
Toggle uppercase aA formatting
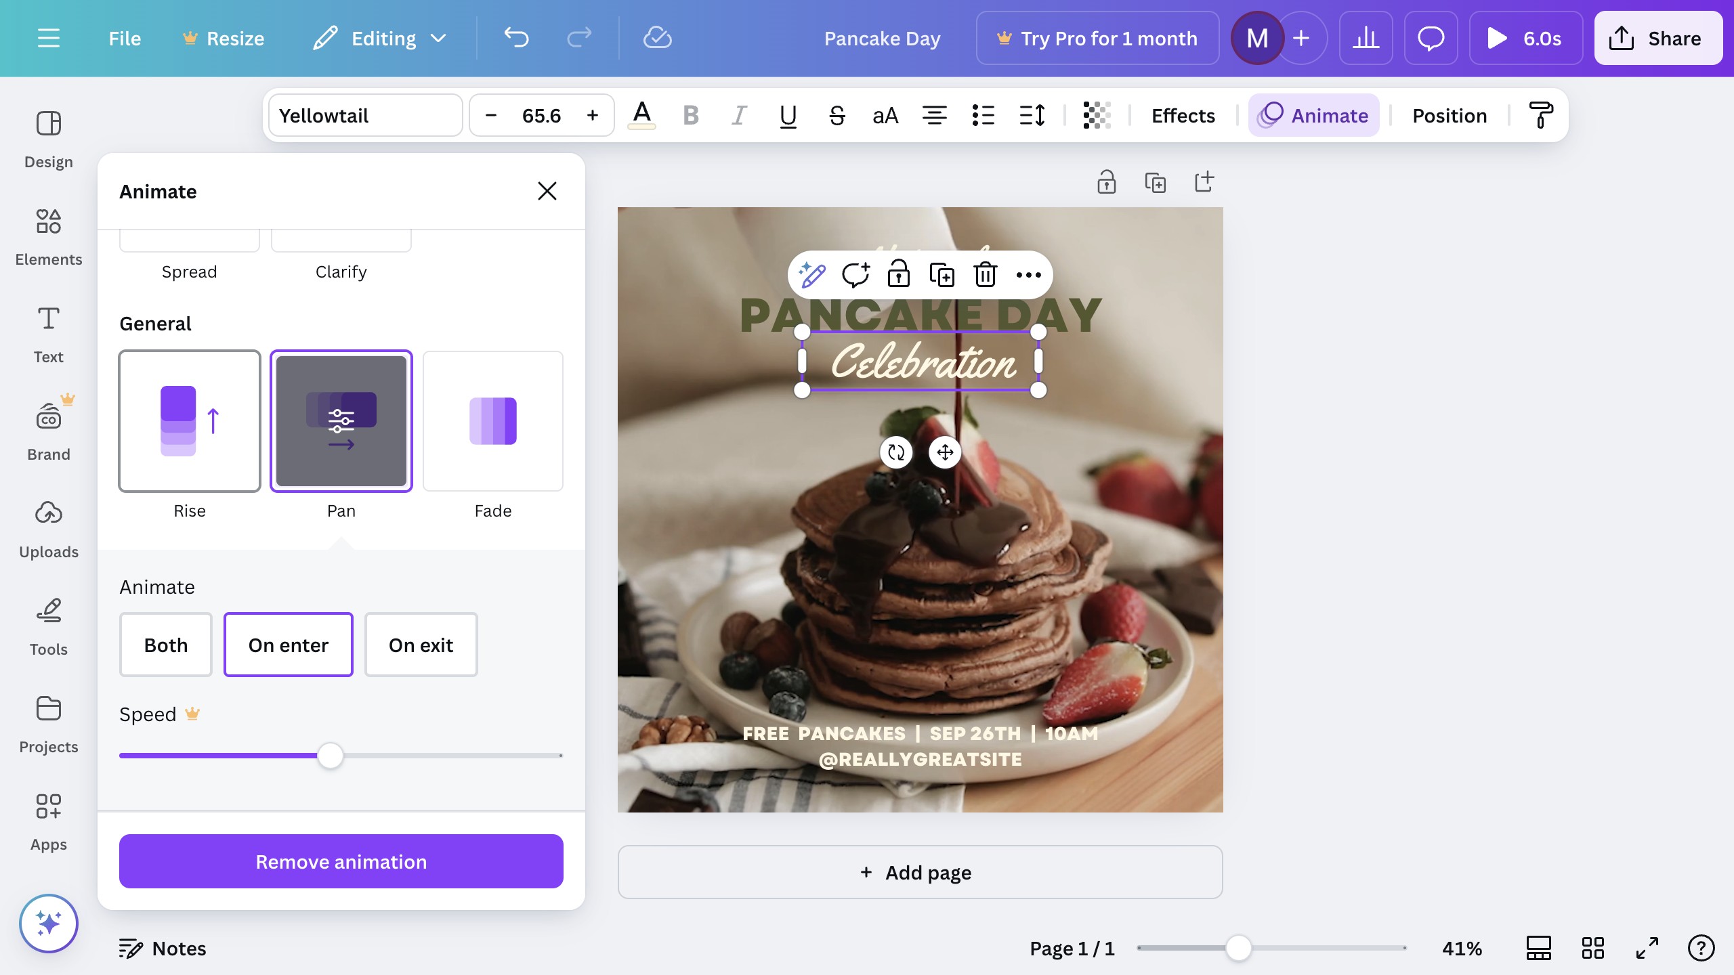coord(885,115)
